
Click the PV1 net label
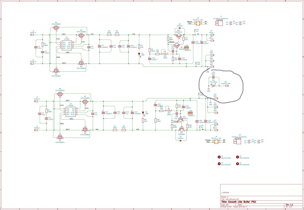pyautogui.click(x=92, y=34)
